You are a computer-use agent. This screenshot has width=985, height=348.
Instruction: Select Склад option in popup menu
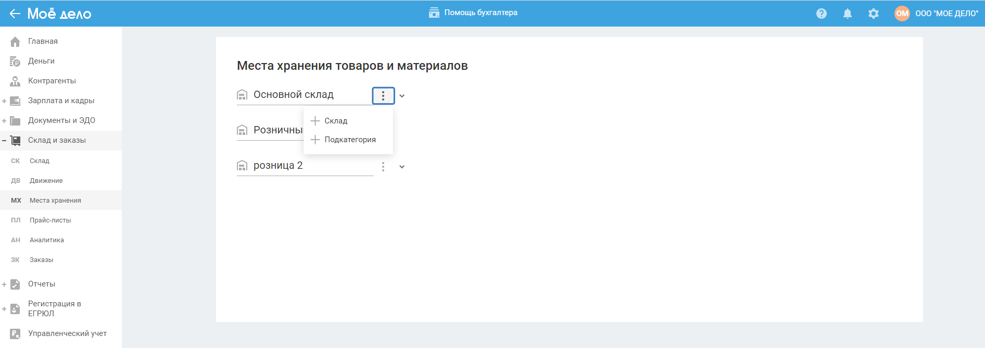[x=336, y=121]
